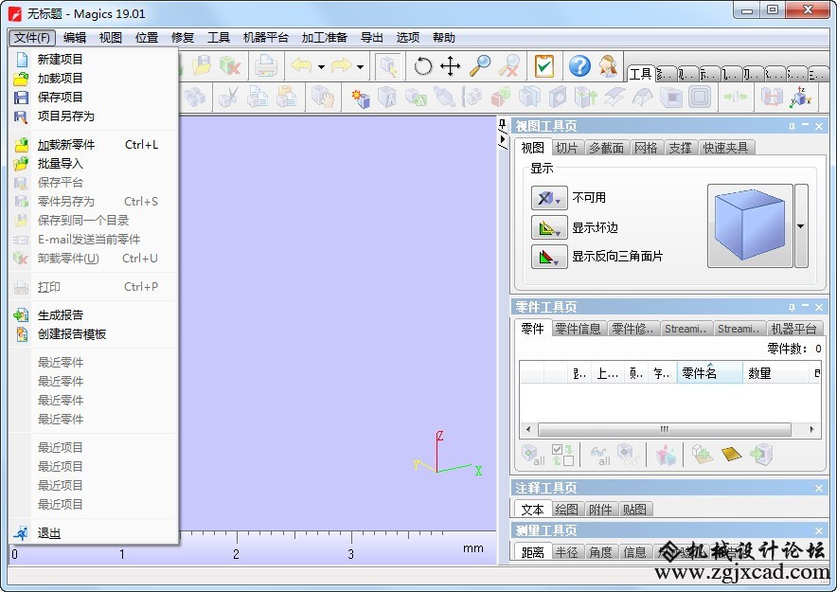Select the rotate view tool

point(423,66)
